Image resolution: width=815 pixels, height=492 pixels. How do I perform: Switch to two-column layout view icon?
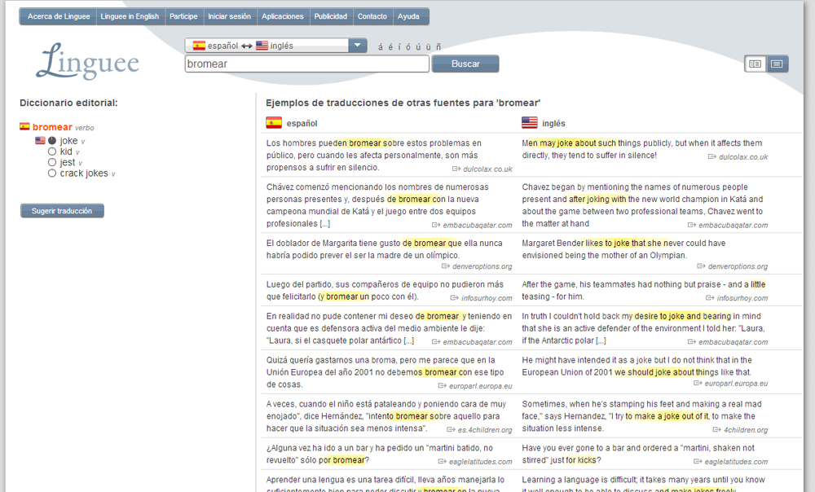[x=756, y=64]
